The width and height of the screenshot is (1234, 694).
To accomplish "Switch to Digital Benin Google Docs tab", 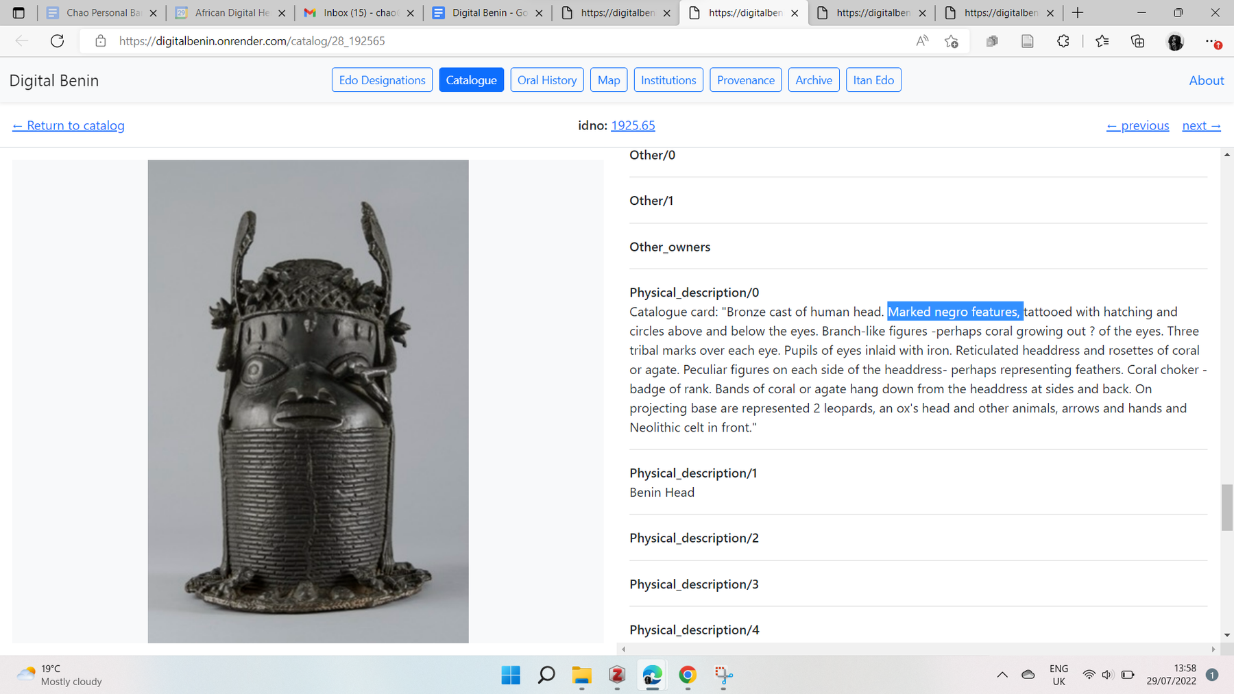I will [x=487, y=12].
